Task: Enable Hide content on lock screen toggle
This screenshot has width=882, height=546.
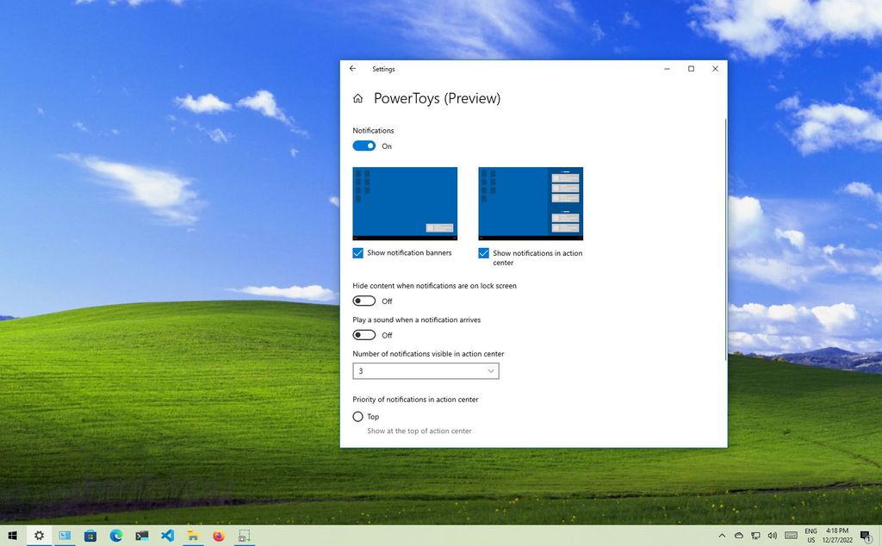Action: pyautogui.click(x=364, y=301)
